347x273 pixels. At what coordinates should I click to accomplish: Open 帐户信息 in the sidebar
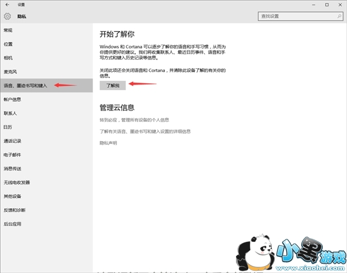click(12, 99)
